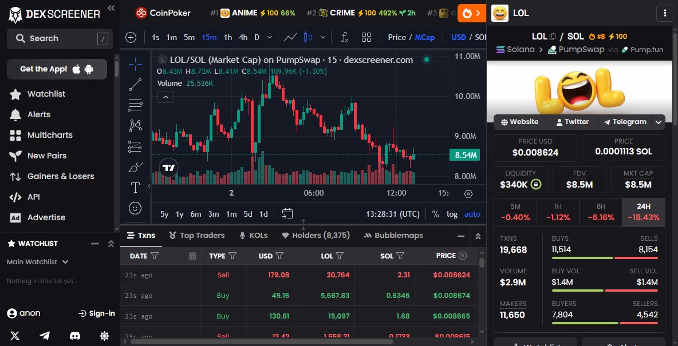This screenshot has width=678, height=346.
Task: Collapse the chart legend arrow
Action: pos(165,97)
